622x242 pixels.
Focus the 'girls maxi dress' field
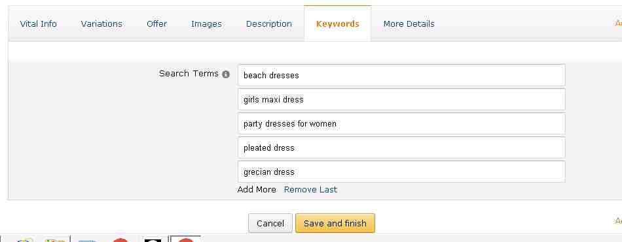tap(401, 99)
